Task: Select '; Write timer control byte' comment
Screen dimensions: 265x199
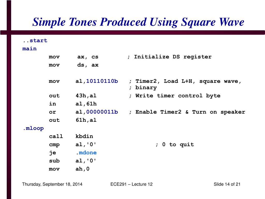Action: click(175, 96)
